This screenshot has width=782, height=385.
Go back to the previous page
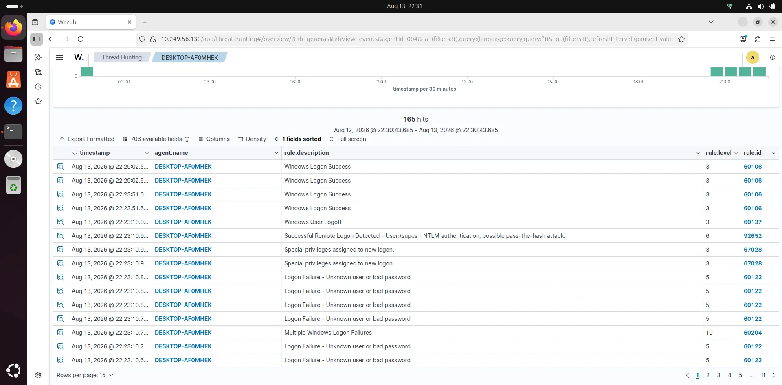[51, 39]
